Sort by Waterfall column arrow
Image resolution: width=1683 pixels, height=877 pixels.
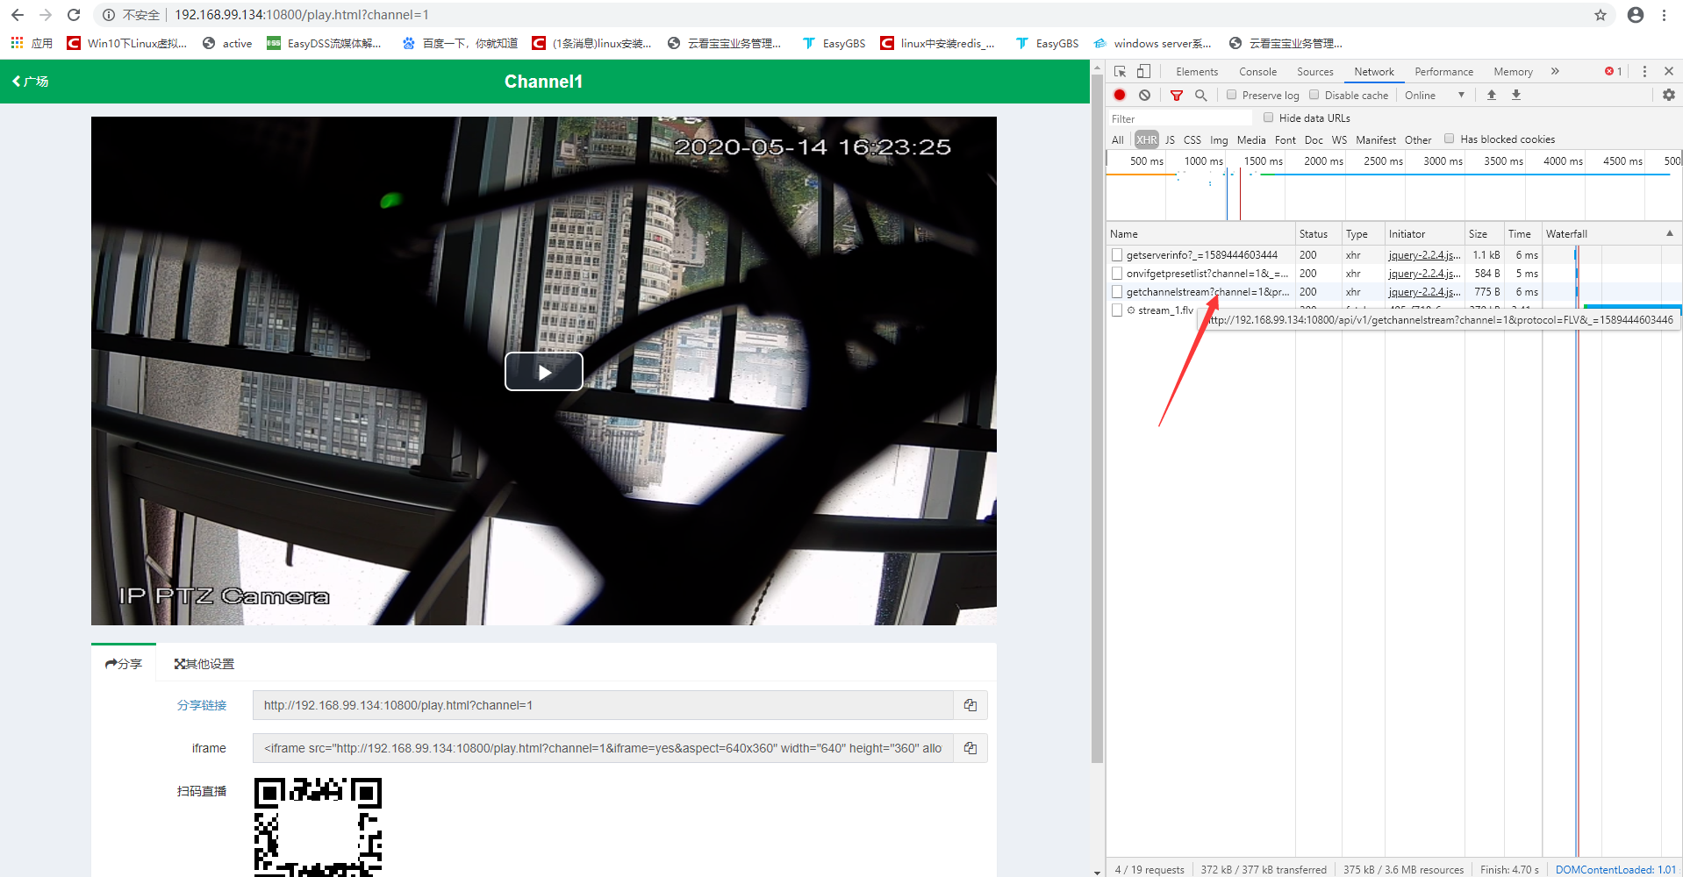(1670, 233)
